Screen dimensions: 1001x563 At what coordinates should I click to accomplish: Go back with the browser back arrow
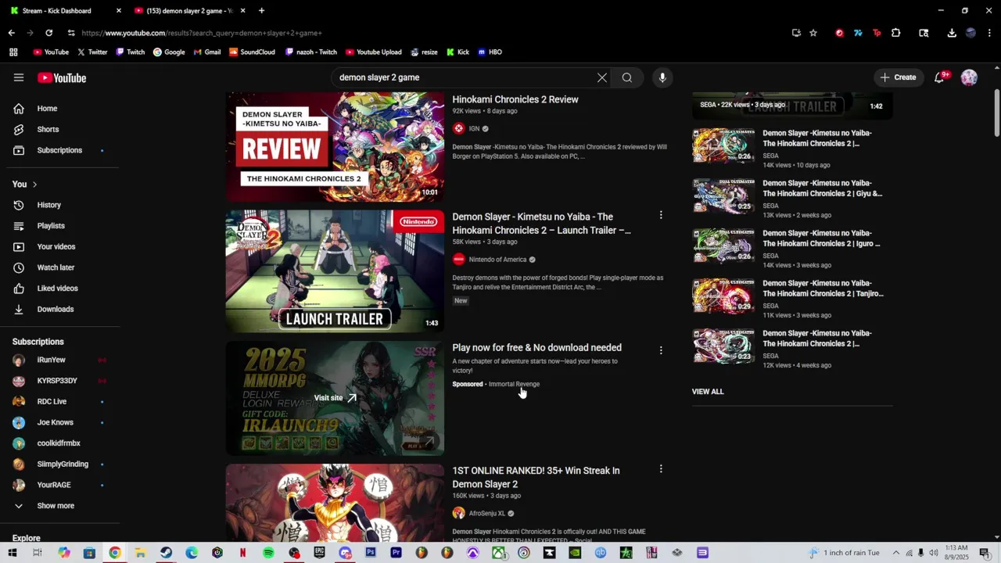tap(11, 33)
